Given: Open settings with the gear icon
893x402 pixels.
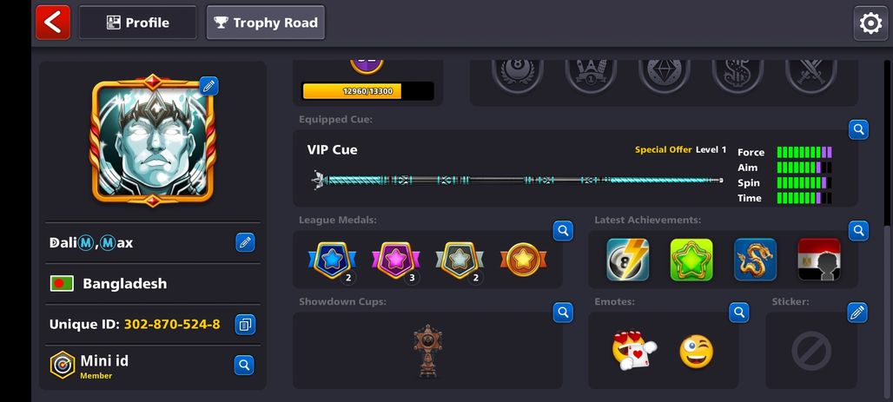Looking at the screenshot, I should tap(870, 23).
